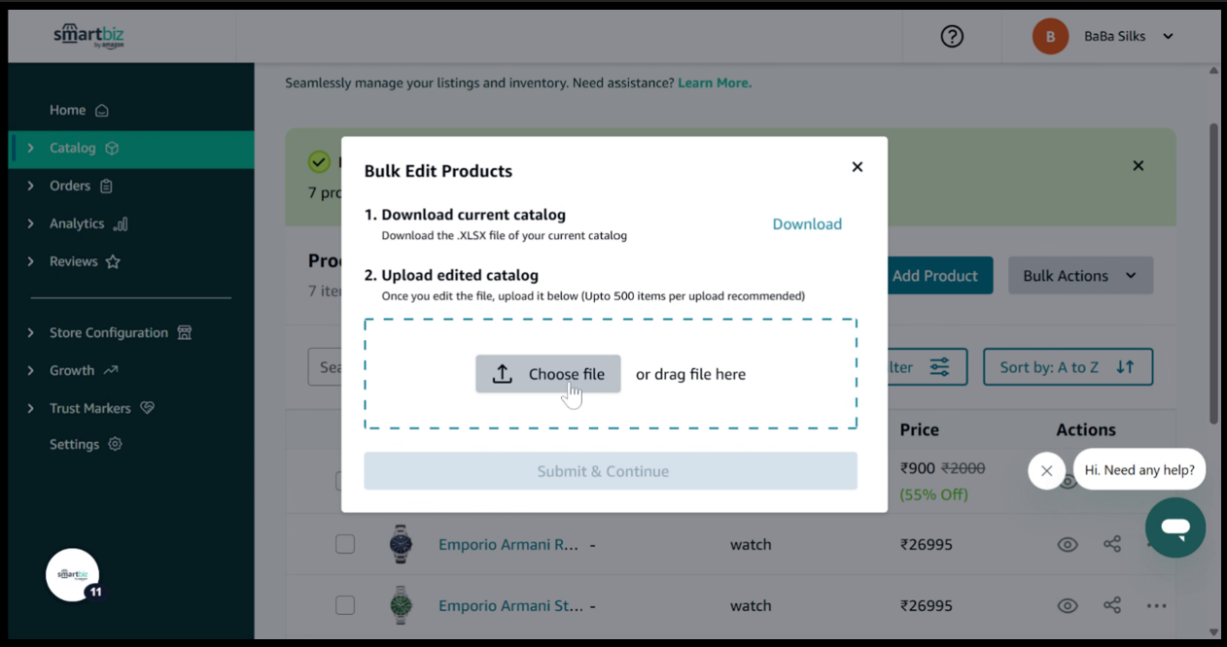The width and height of the screenshot is (1227, 647).
Task: Tick checkbox for Emporio Armani R... product
Action: tap(345, 544)
